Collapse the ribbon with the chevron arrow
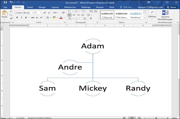 pos(178,22)
